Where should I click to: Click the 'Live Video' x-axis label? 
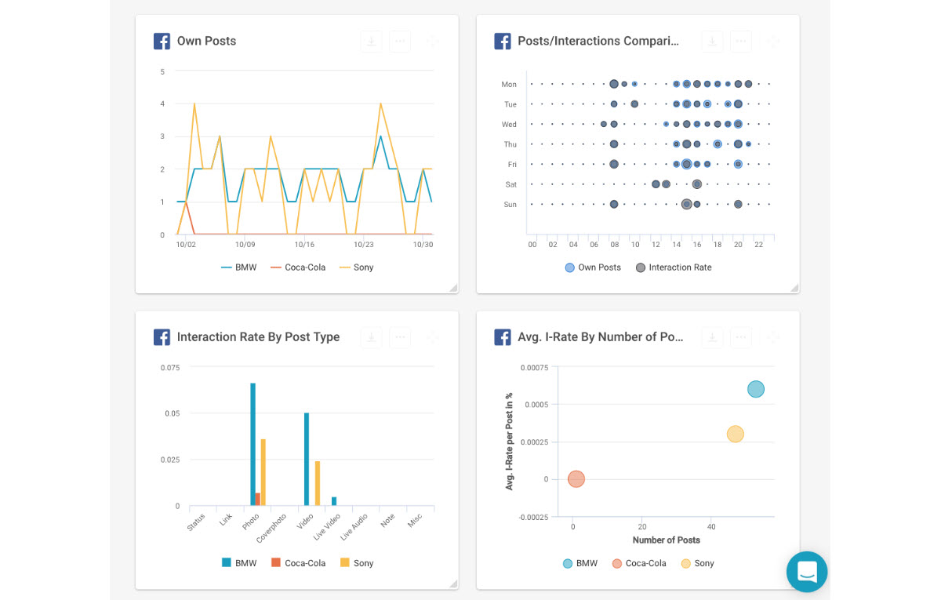point(327,528)
